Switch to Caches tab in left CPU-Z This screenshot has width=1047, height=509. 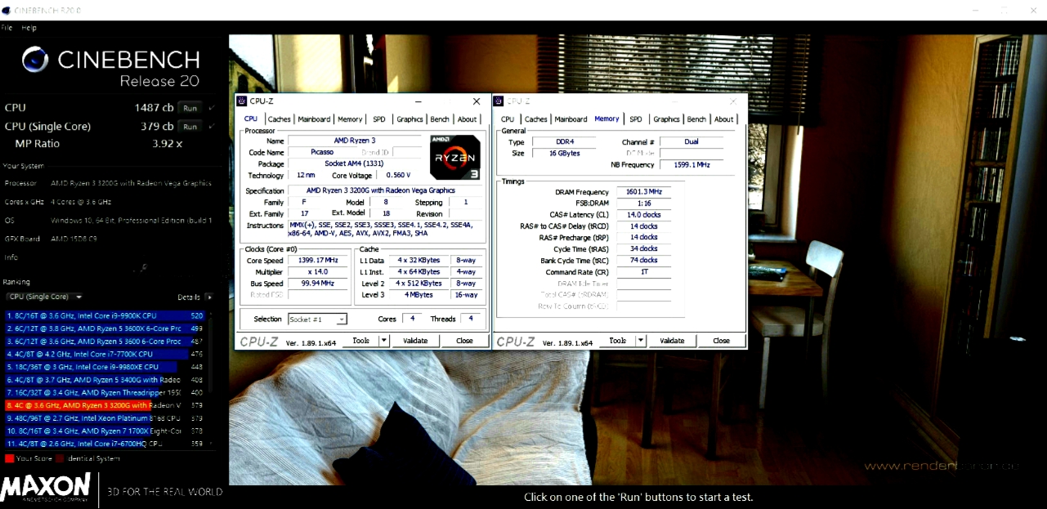279,119
